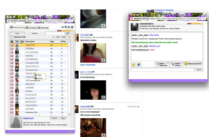Like the 29F user's uploaded video
209x137 pixels.
click(x=82, y=65)
